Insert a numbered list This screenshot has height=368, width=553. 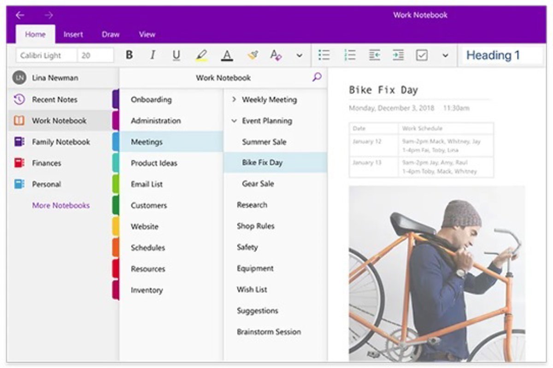pyautogui.click(x=350, y=55)
